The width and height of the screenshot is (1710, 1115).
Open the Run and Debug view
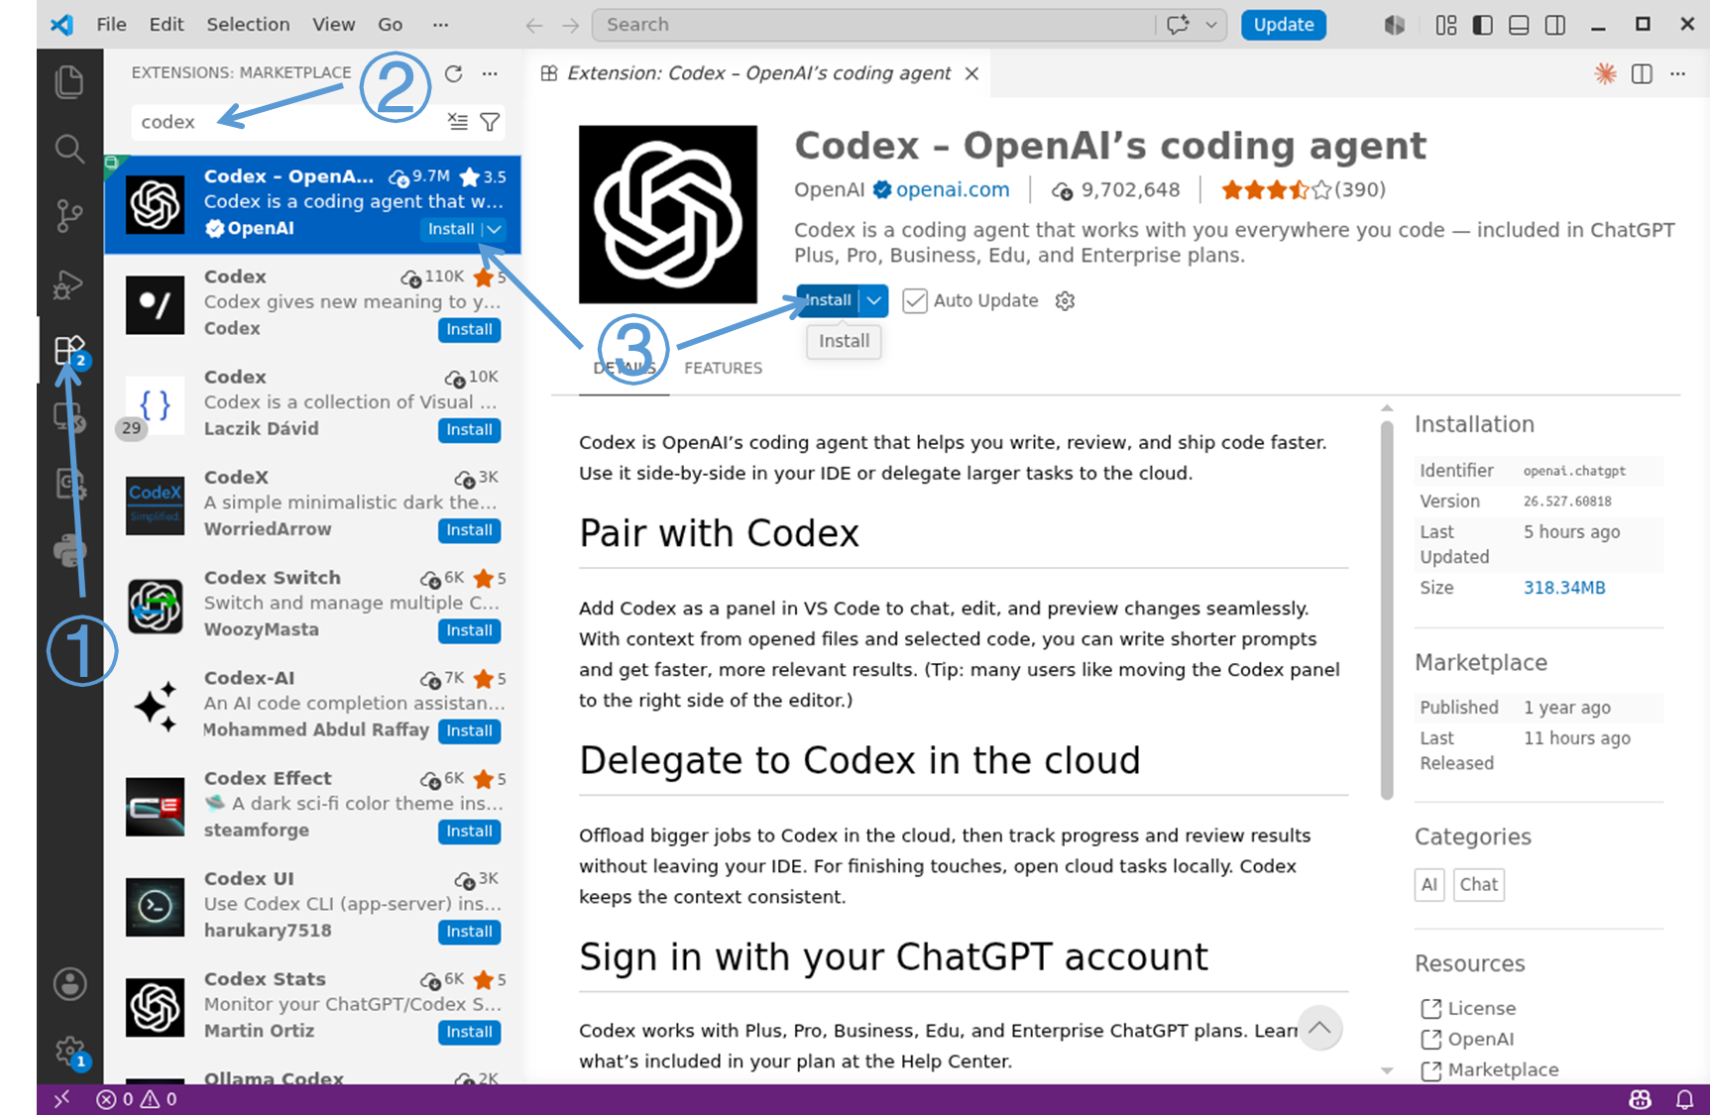coord(69,284)
